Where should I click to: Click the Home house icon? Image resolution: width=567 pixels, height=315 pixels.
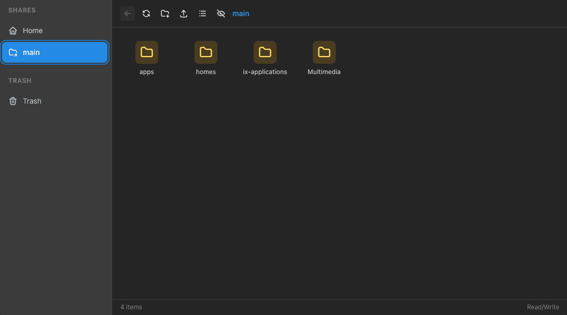click(13, 31)
